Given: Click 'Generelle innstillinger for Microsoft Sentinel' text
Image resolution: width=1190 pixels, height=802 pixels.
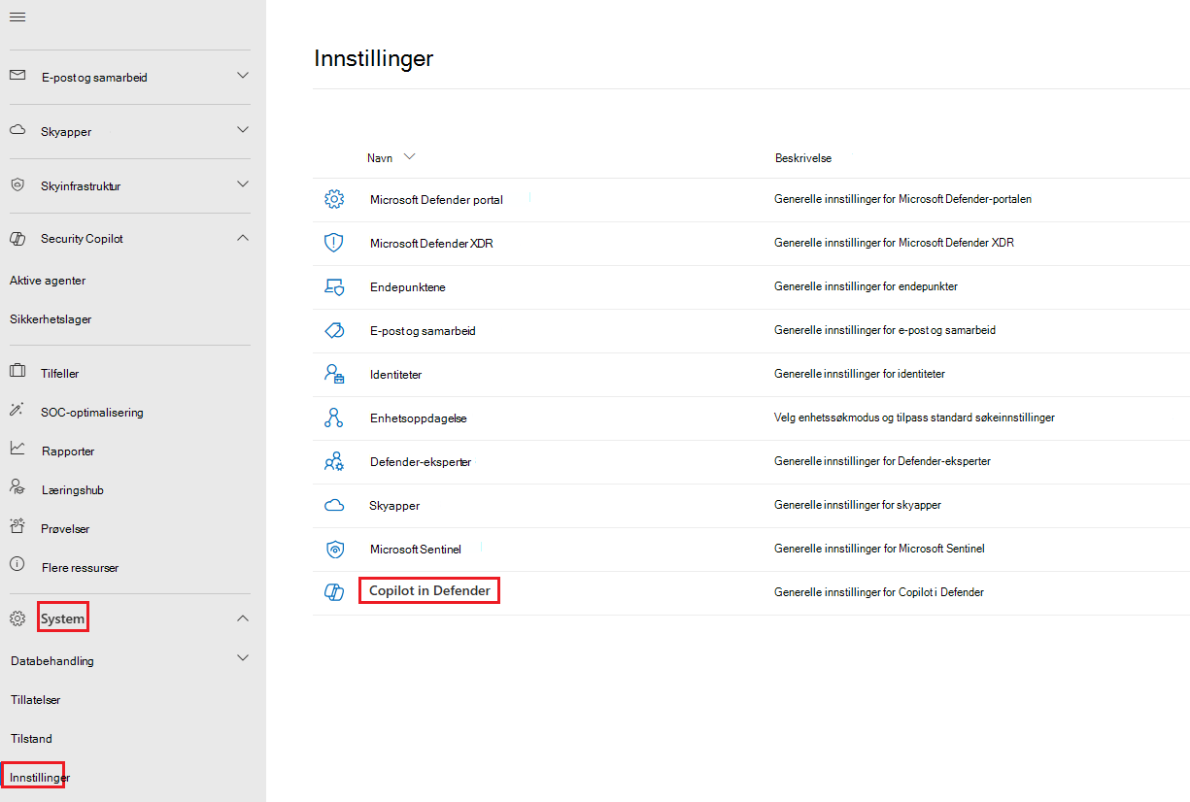Looking at the screenshot, I should pyautogui.click(x=879, y=549).
